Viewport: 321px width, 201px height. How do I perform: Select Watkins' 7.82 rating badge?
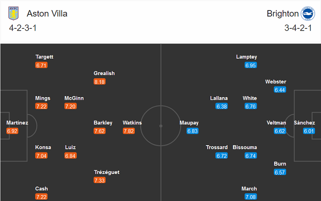tap(129, 131)
